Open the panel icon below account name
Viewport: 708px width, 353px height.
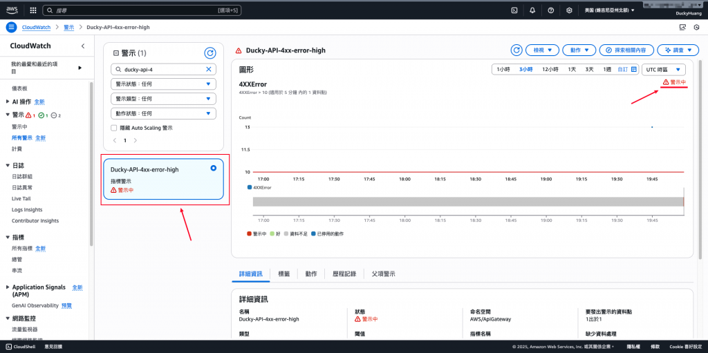tap(682, 28)
